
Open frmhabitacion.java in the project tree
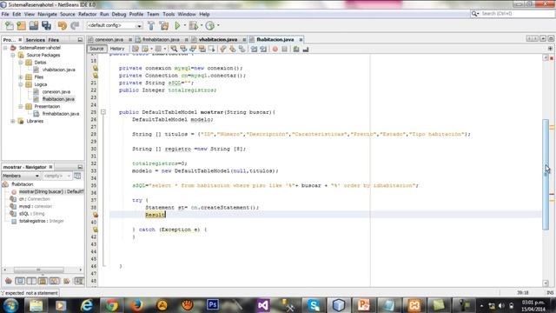(60, 114)
